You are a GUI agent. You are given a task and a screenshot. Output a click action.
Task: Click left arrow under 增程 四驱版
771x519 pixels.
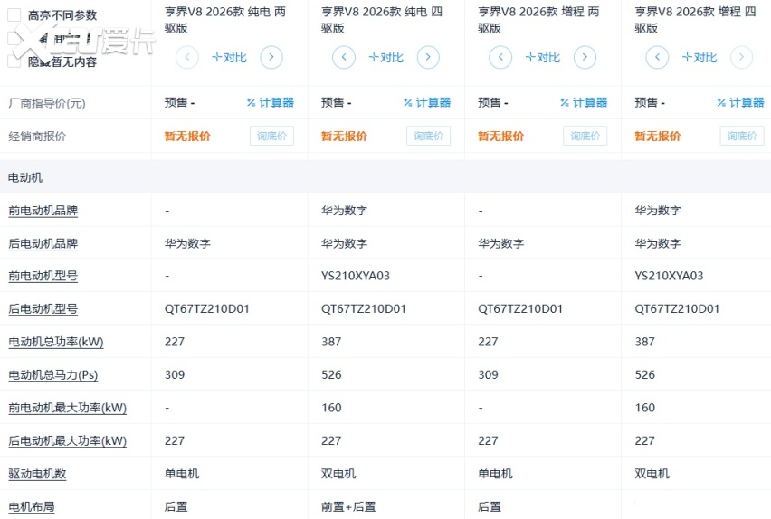[657, 57]
